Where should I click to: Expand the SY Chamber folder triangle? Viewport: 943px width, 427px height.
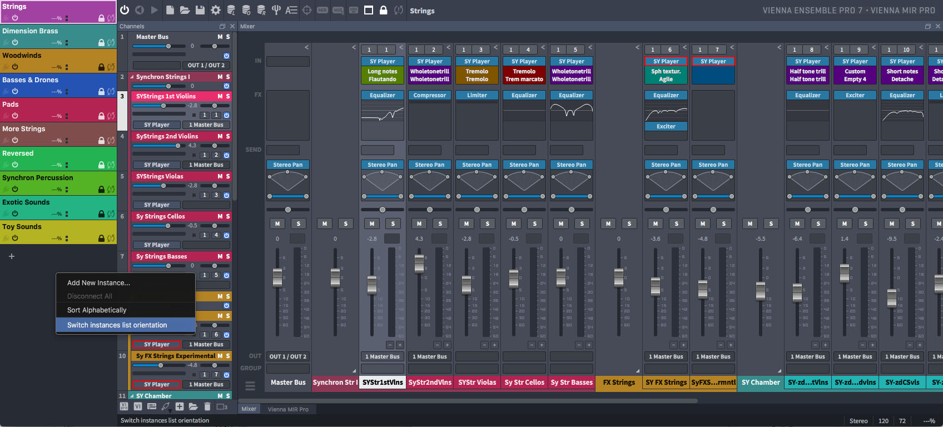coord(132,396)
